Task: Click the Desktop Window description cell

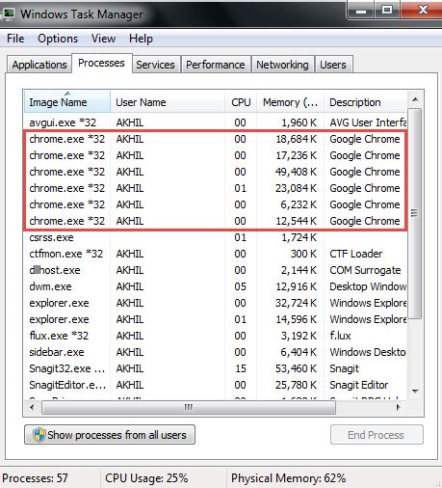Action: (x=368, y=286)
